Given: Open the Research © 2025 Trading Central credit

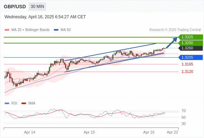Looking at the screenshot, I should coord(175,30).
